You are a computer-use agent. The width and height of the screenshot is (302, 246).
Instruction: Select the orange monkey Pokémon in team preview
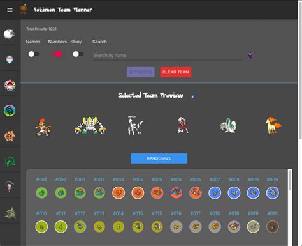(43, 127)
